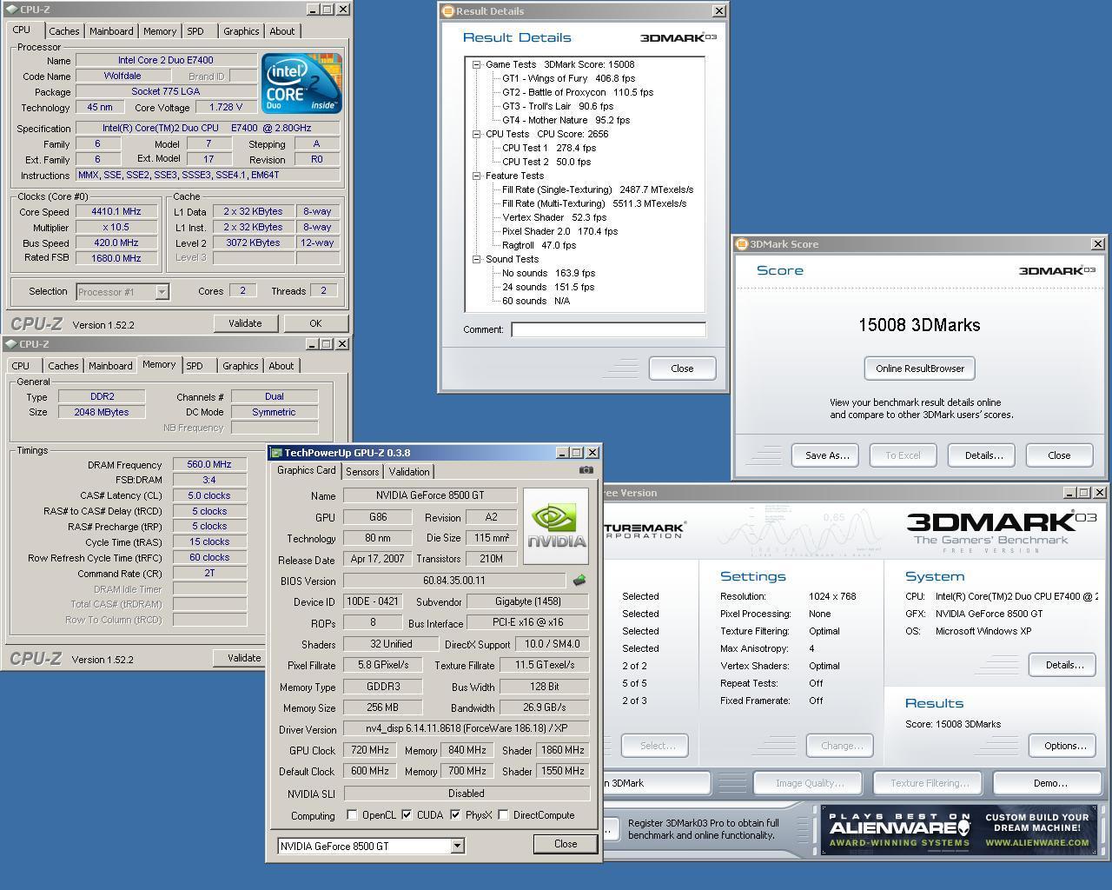
Task: Minimize the top CPU-Z window
Action: coord(312,10)
